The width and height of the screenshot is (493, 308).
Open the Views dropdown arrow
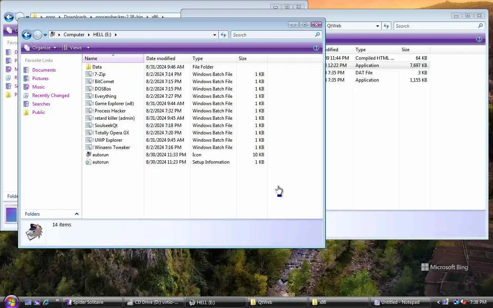(88, 48)
